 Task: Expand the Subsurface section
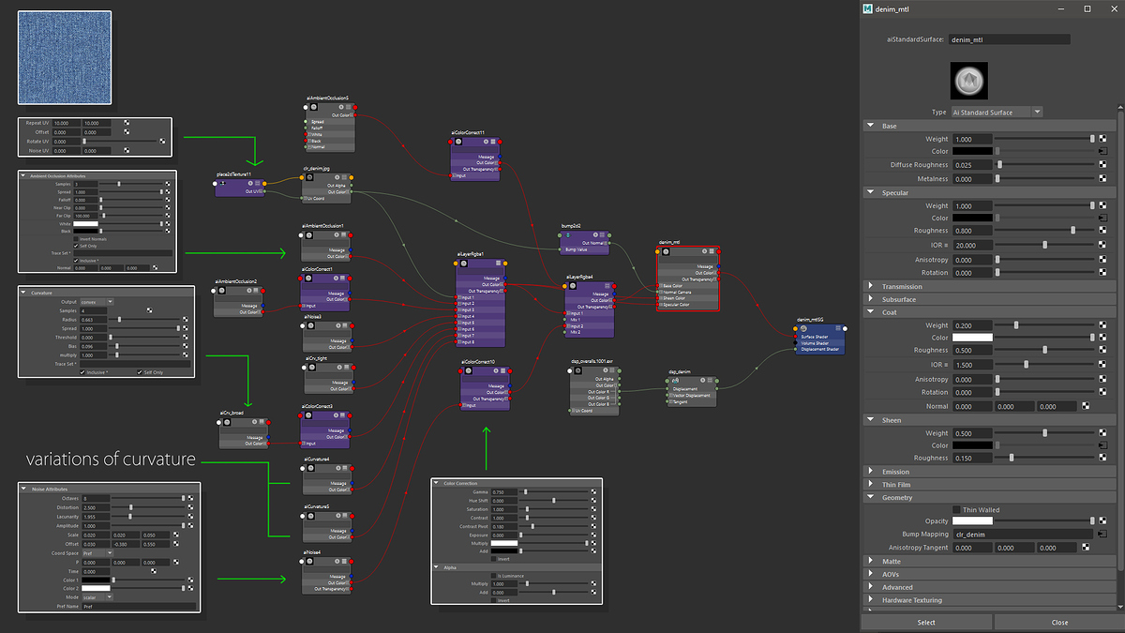pos(871,299)
